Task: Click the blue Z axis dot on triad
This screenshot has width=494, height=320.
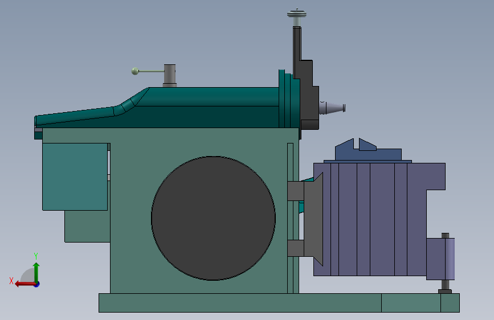Action: tap(37, 285)
